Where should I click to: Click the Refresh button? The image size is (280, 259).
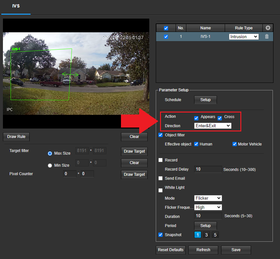pyautogui.click(x=203, y=250)
